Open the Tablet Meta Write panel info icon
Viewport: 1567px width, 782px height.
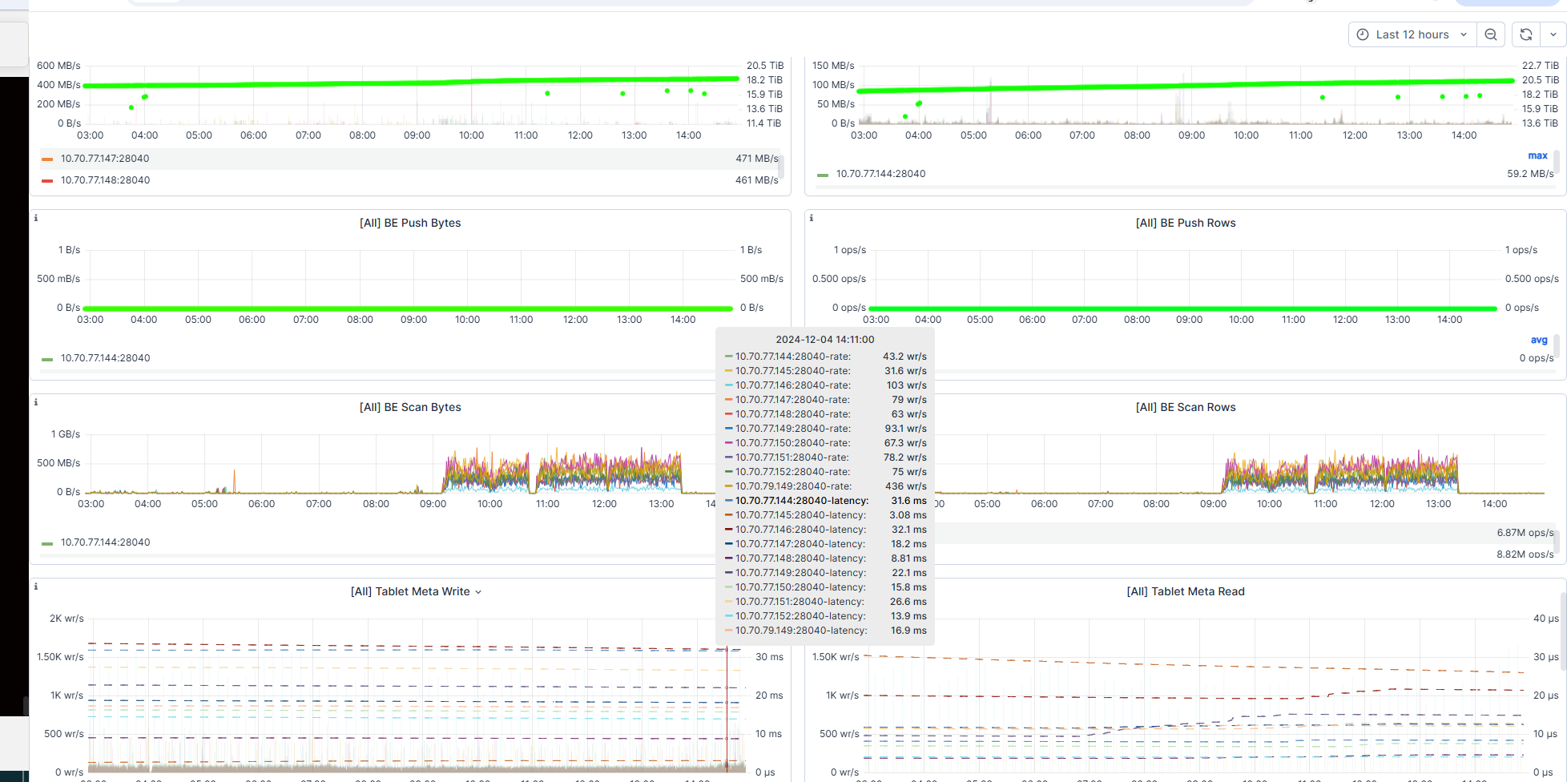(x=36, y=586)
